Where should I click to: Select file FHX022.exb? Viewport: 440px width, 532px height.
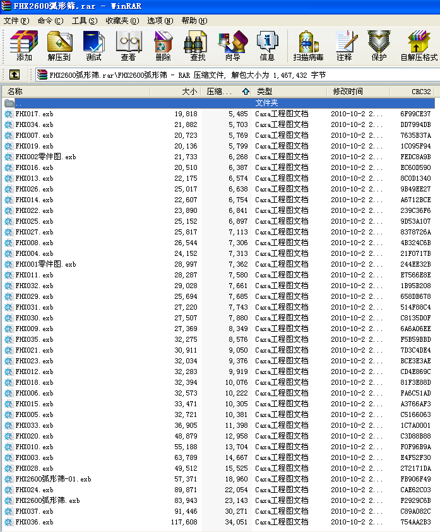point(34,210)
